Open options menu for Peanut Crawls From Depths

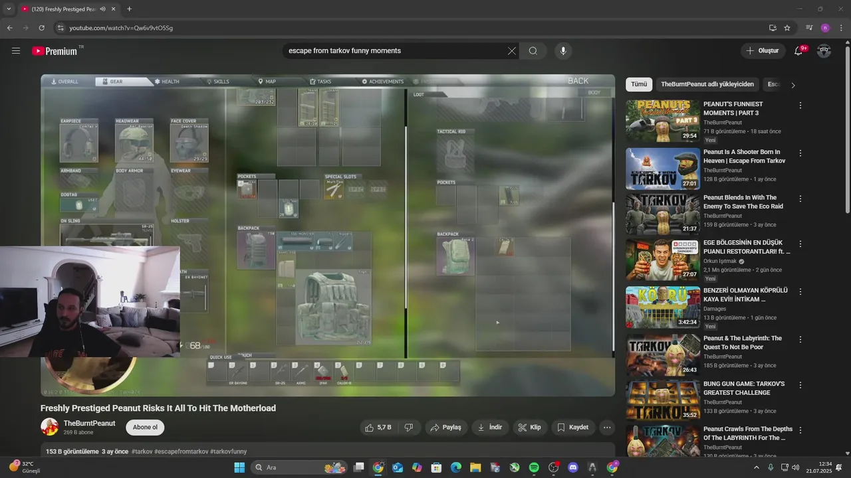[x=800, y=430]
